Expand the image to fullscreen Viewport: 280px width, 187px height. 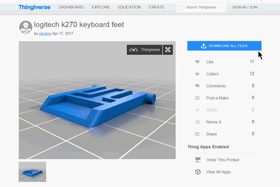point(168,50)
